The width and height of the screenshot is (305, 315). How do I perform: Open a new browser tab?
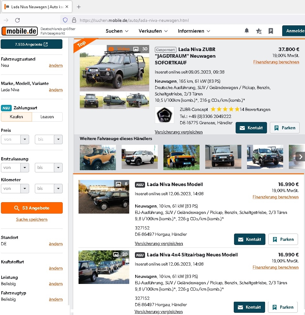(x=79, y=7)
